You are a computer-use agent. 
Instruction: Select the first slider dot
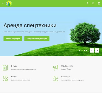[x=80, y=50]
